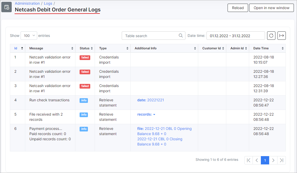Click the export arrow icon at top right
The width and height of the screenshot is (297, 173).
pyautogui.click(x=282, y=36)
